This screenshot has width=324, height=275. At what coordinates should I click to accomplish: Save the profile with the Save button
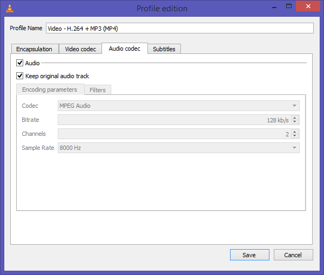point(249,255)
